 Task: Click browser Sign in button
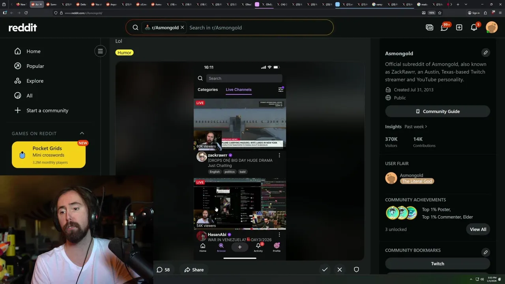(473, 13)
